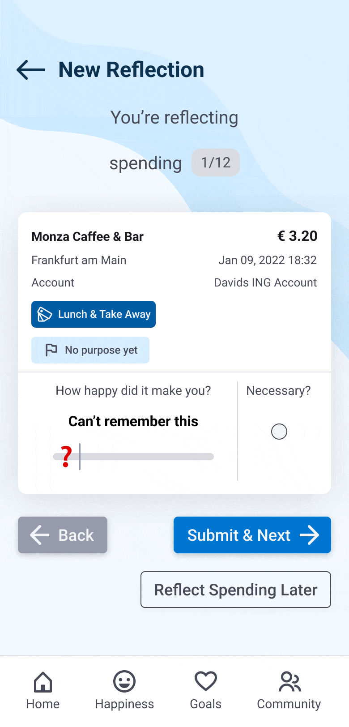Open the Home tab icon
Screen dimensions: 349x727
coord(43,682)
